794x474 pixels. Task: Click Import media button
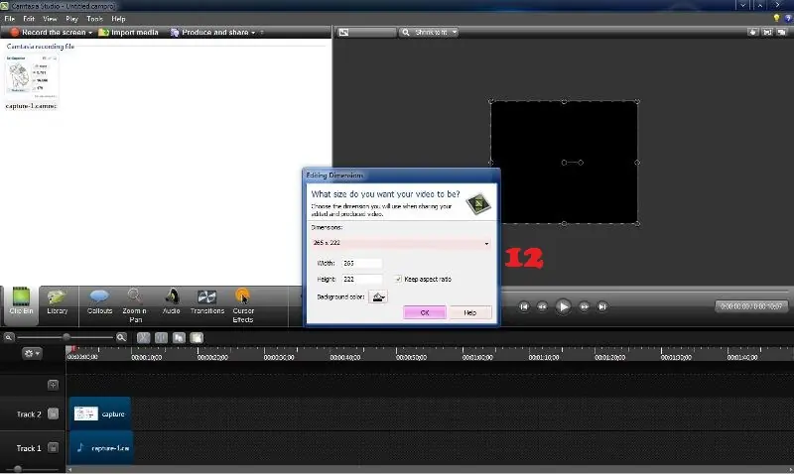[x=129, y=33]
